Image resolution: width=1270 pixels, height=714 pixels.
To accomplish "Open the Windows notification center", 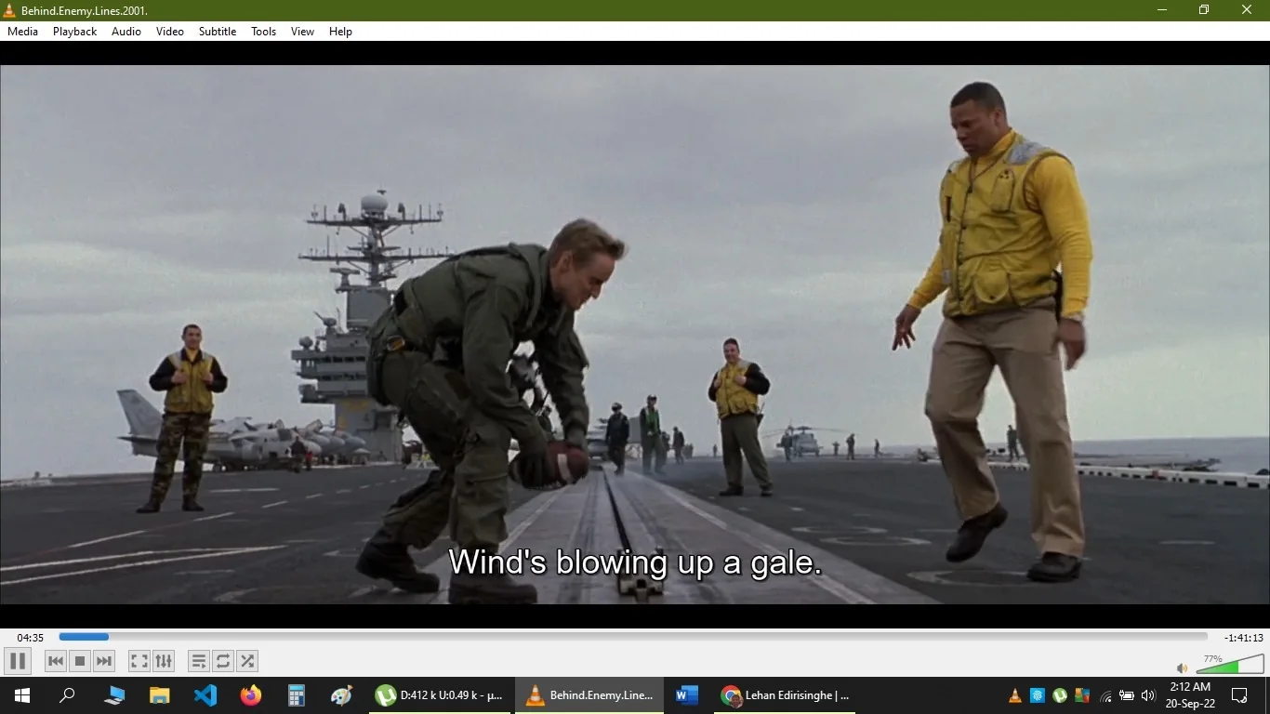I will tap(1239, 695).
